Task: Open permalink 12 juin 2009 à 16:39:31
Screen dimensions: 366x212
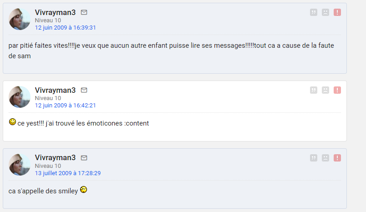Action: (x=66, y=28)
